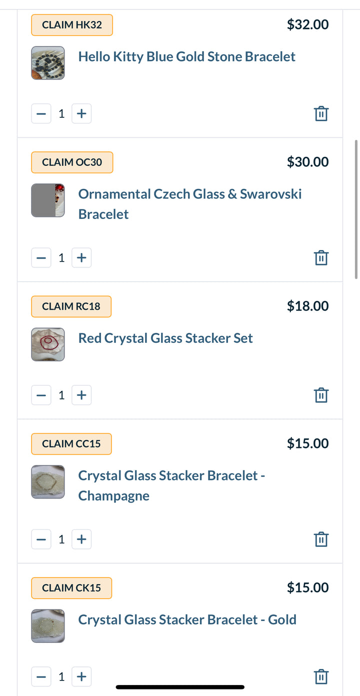Remove the Gold Crystal Glass Stacker Bracelet

pyautogui.click(x=321, y=676)
